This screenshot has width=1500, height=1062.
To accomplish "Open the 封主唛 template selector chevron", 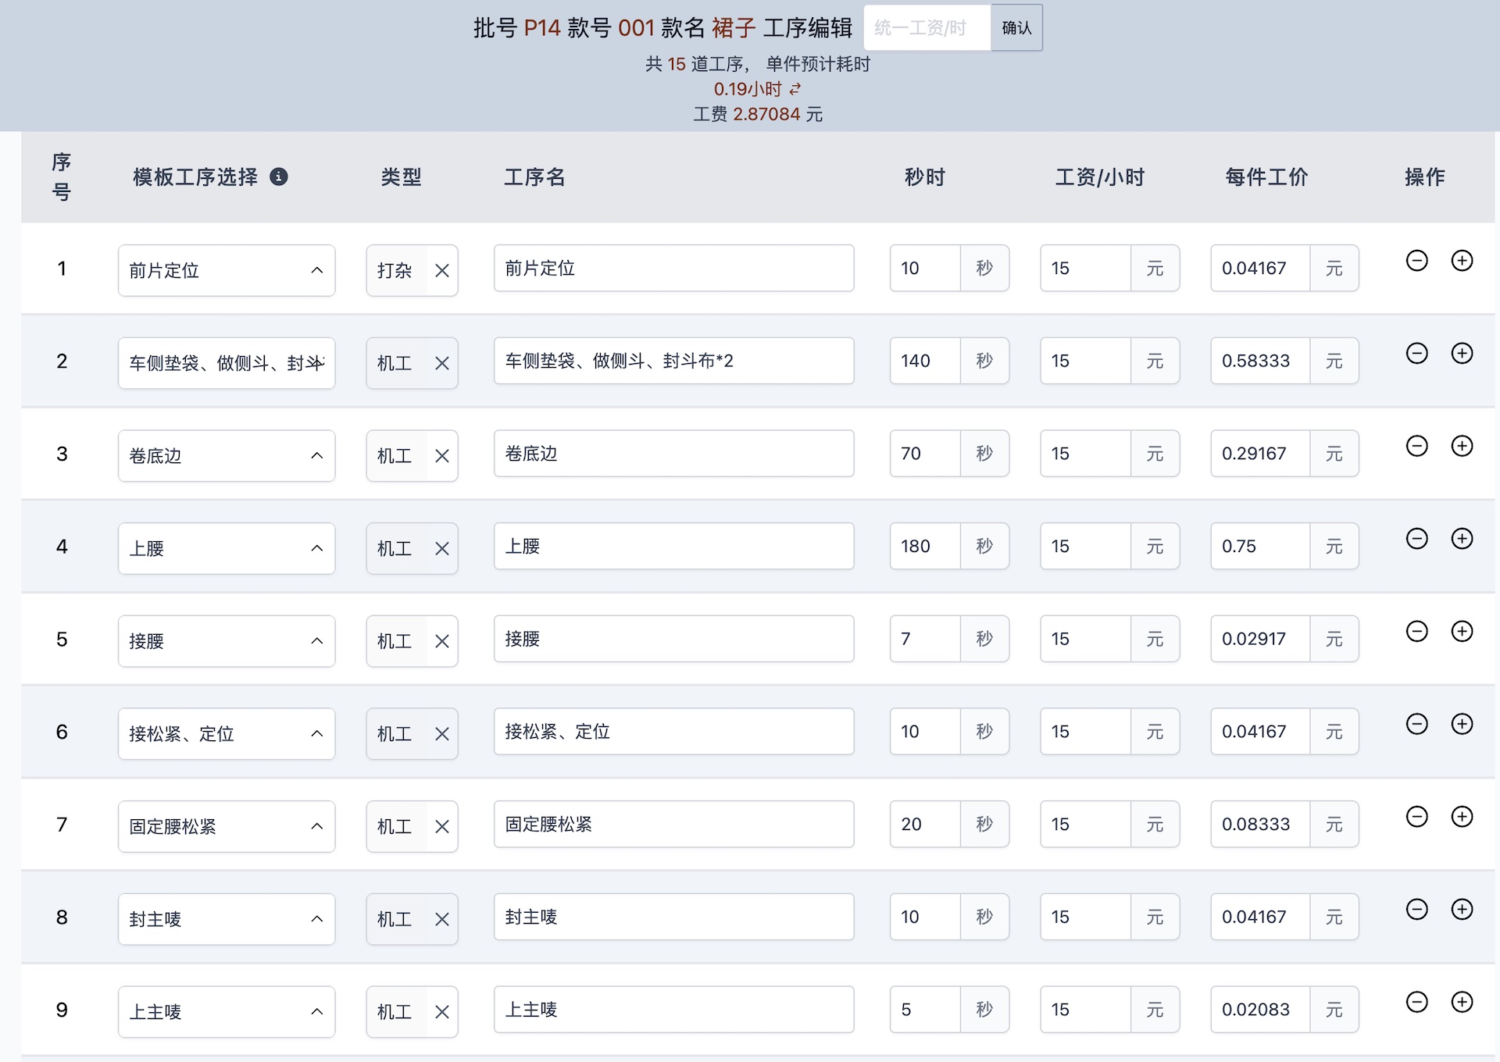I will (x=316, y=918).
